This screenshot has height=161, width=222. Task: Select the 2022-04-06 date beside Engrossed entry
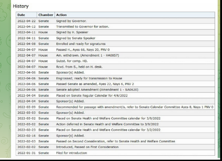pos(26,78)
